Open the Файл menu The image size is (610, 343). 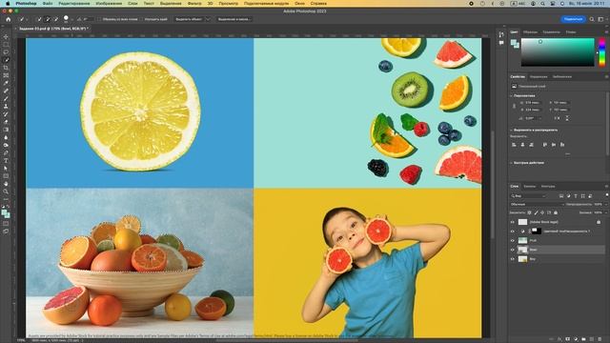tap(48, 3)
